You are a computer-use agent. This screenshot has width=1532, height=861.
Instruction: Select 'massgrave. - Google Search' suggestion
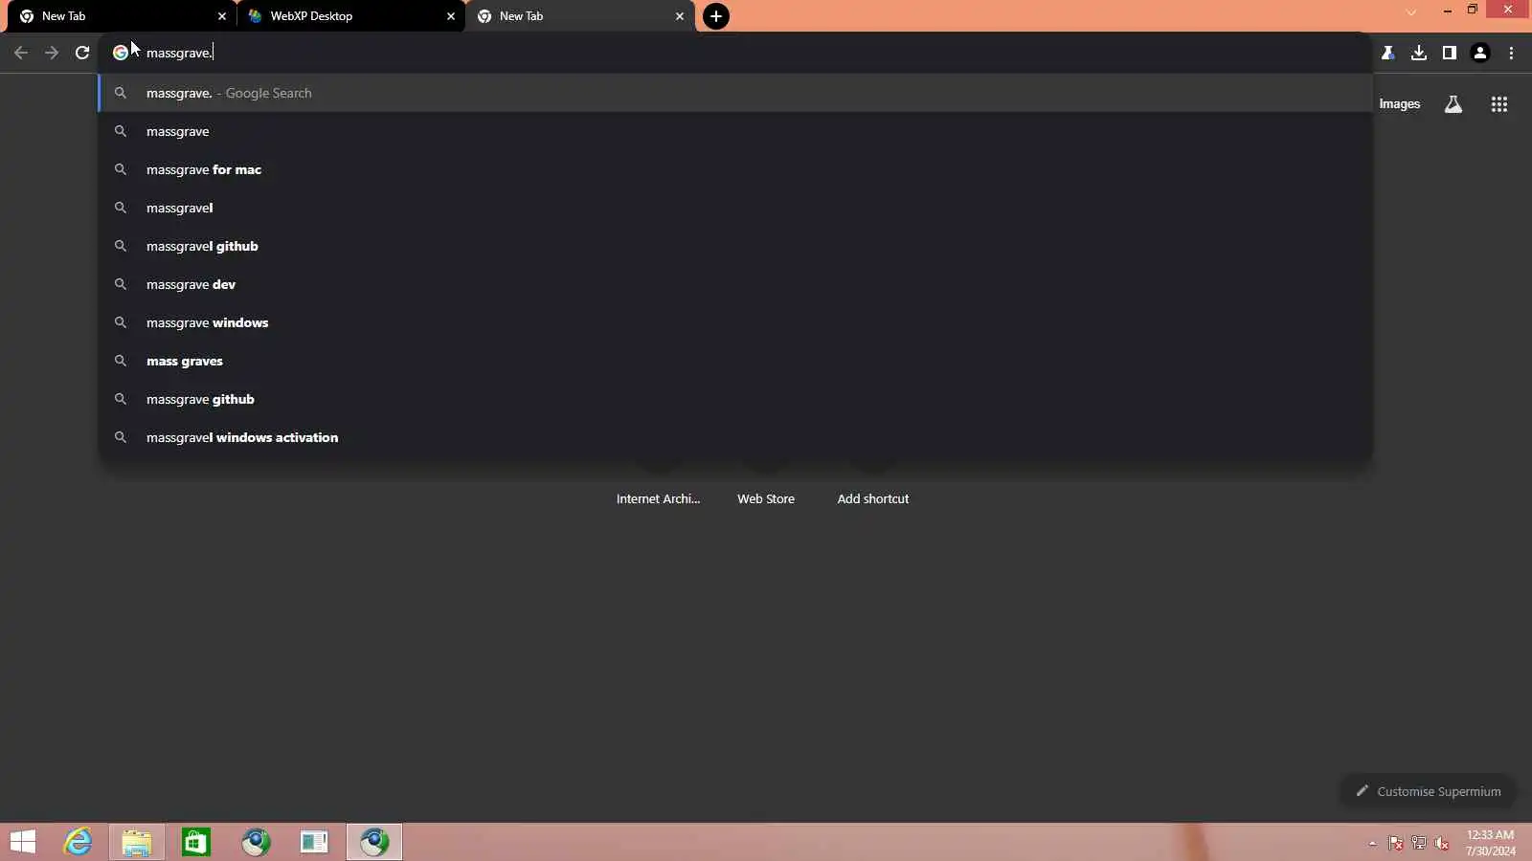735,93
